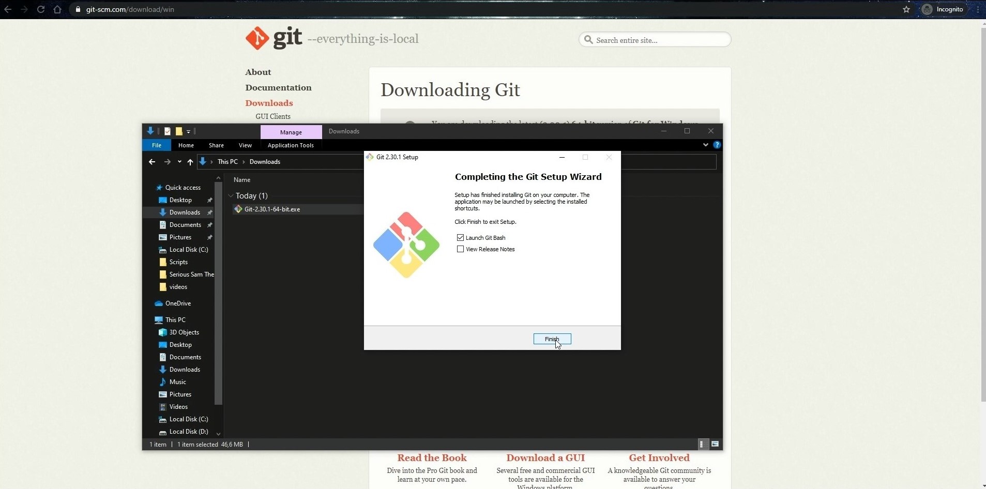The height and width of the screenshot is (489, 986).
Task: Open Videos under This PC in navigation pane
Action: [178, 407]
